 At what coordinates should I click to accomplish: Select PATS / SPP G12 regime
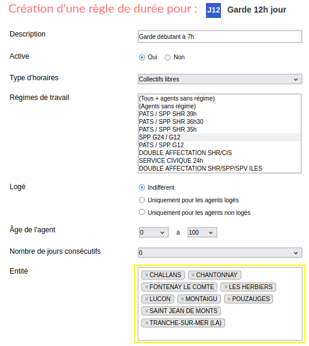point(219,145)
